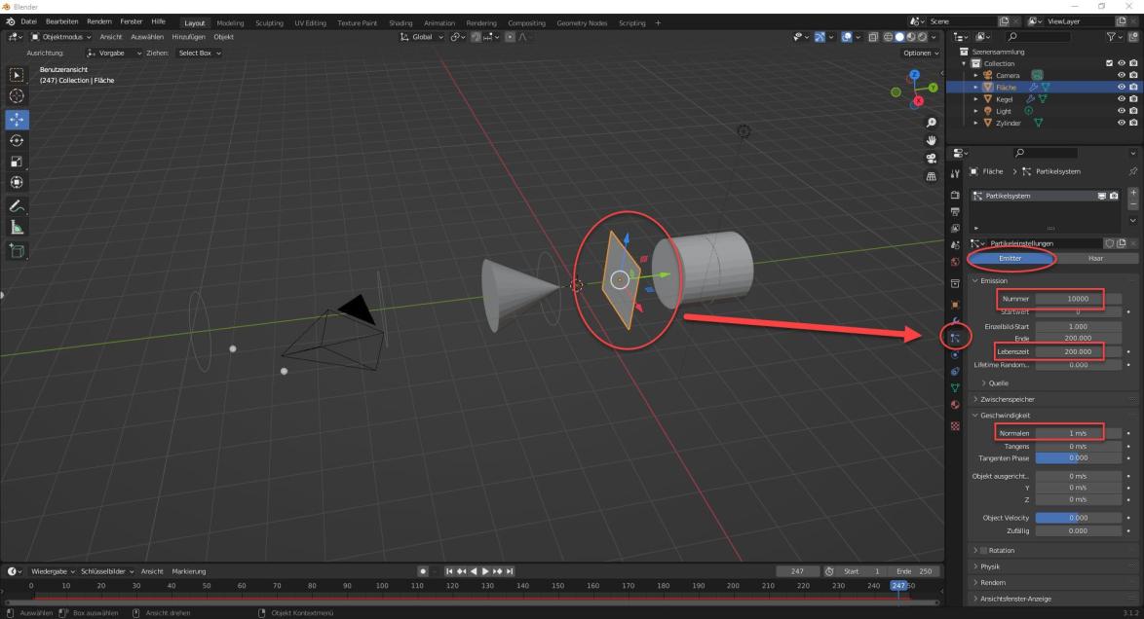Select the Move tool in the viewport toolbar
Screen dimensions: 1144x619
tap(17, 120)
